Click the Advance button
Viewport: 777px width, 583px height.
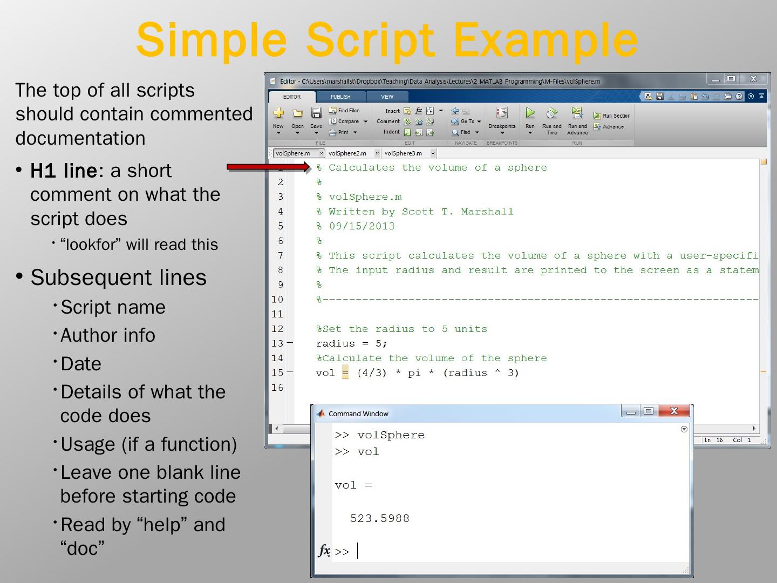tap(609, 127)
